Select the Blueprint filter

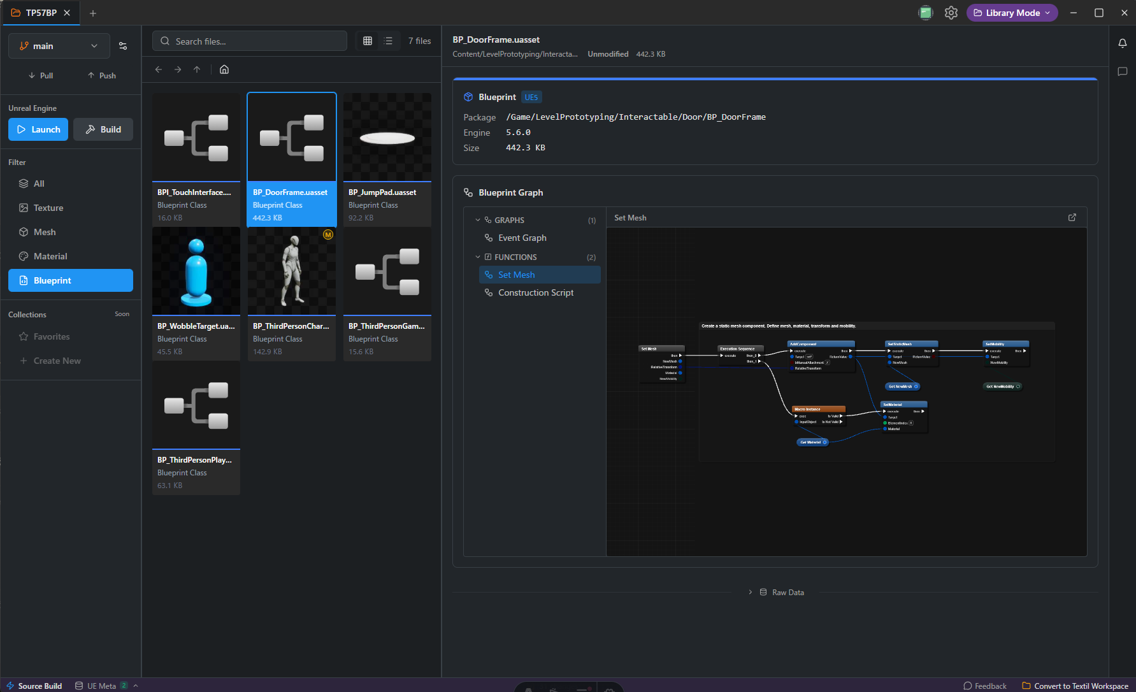(71, 280)
